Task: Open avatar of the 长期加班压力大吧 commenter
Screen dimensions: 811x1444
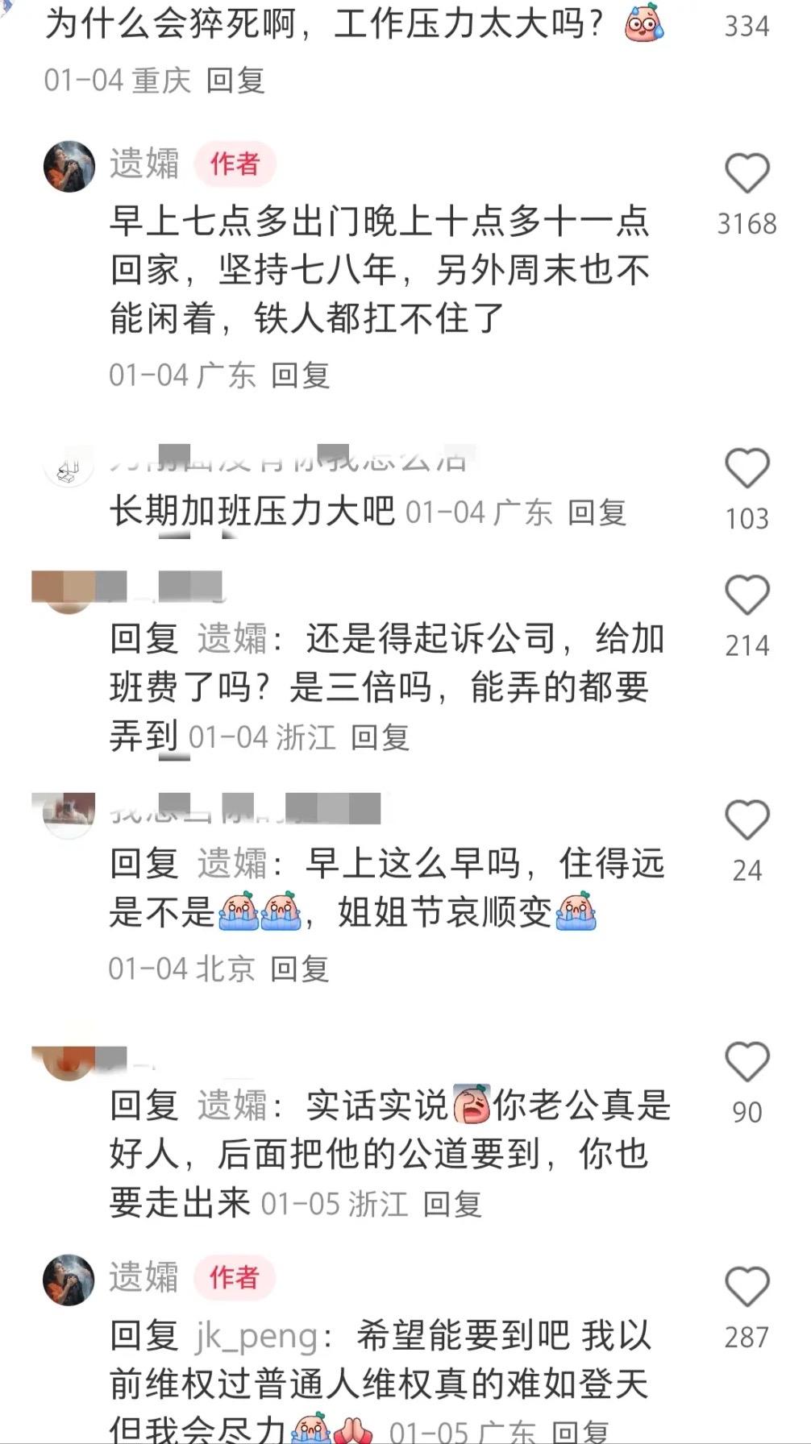Action: [69, 467]
